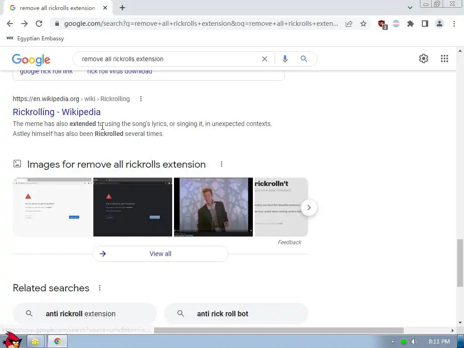Open 'rick roll virus download' suggestion
This screenshot has width=464, height=348.
point(120,72)
